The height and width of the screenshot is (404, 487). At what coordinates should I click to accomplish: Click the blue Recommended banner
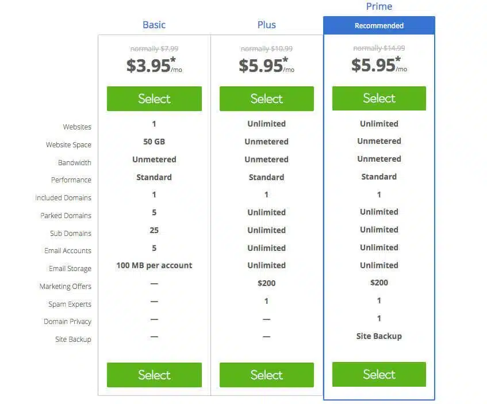tap(379, 25)
